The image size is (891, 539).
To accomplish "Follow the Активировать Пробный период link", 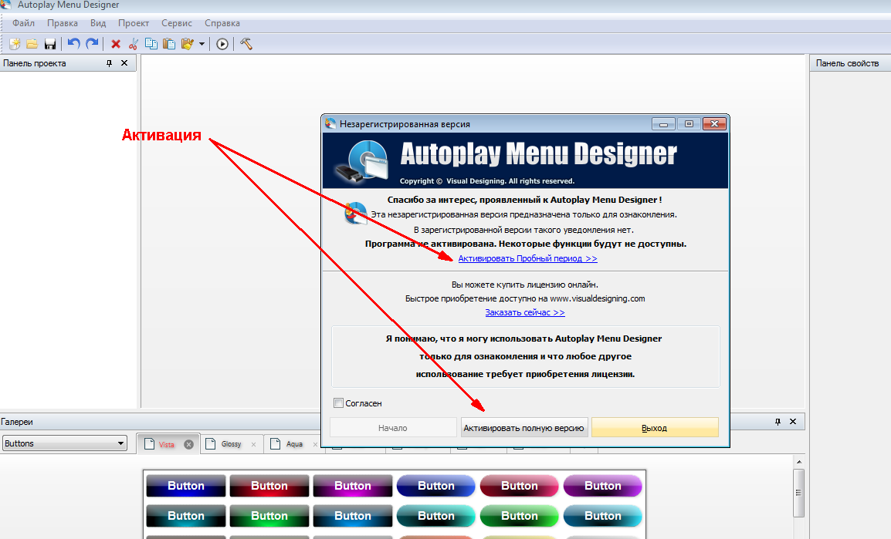I will [527, 258].
